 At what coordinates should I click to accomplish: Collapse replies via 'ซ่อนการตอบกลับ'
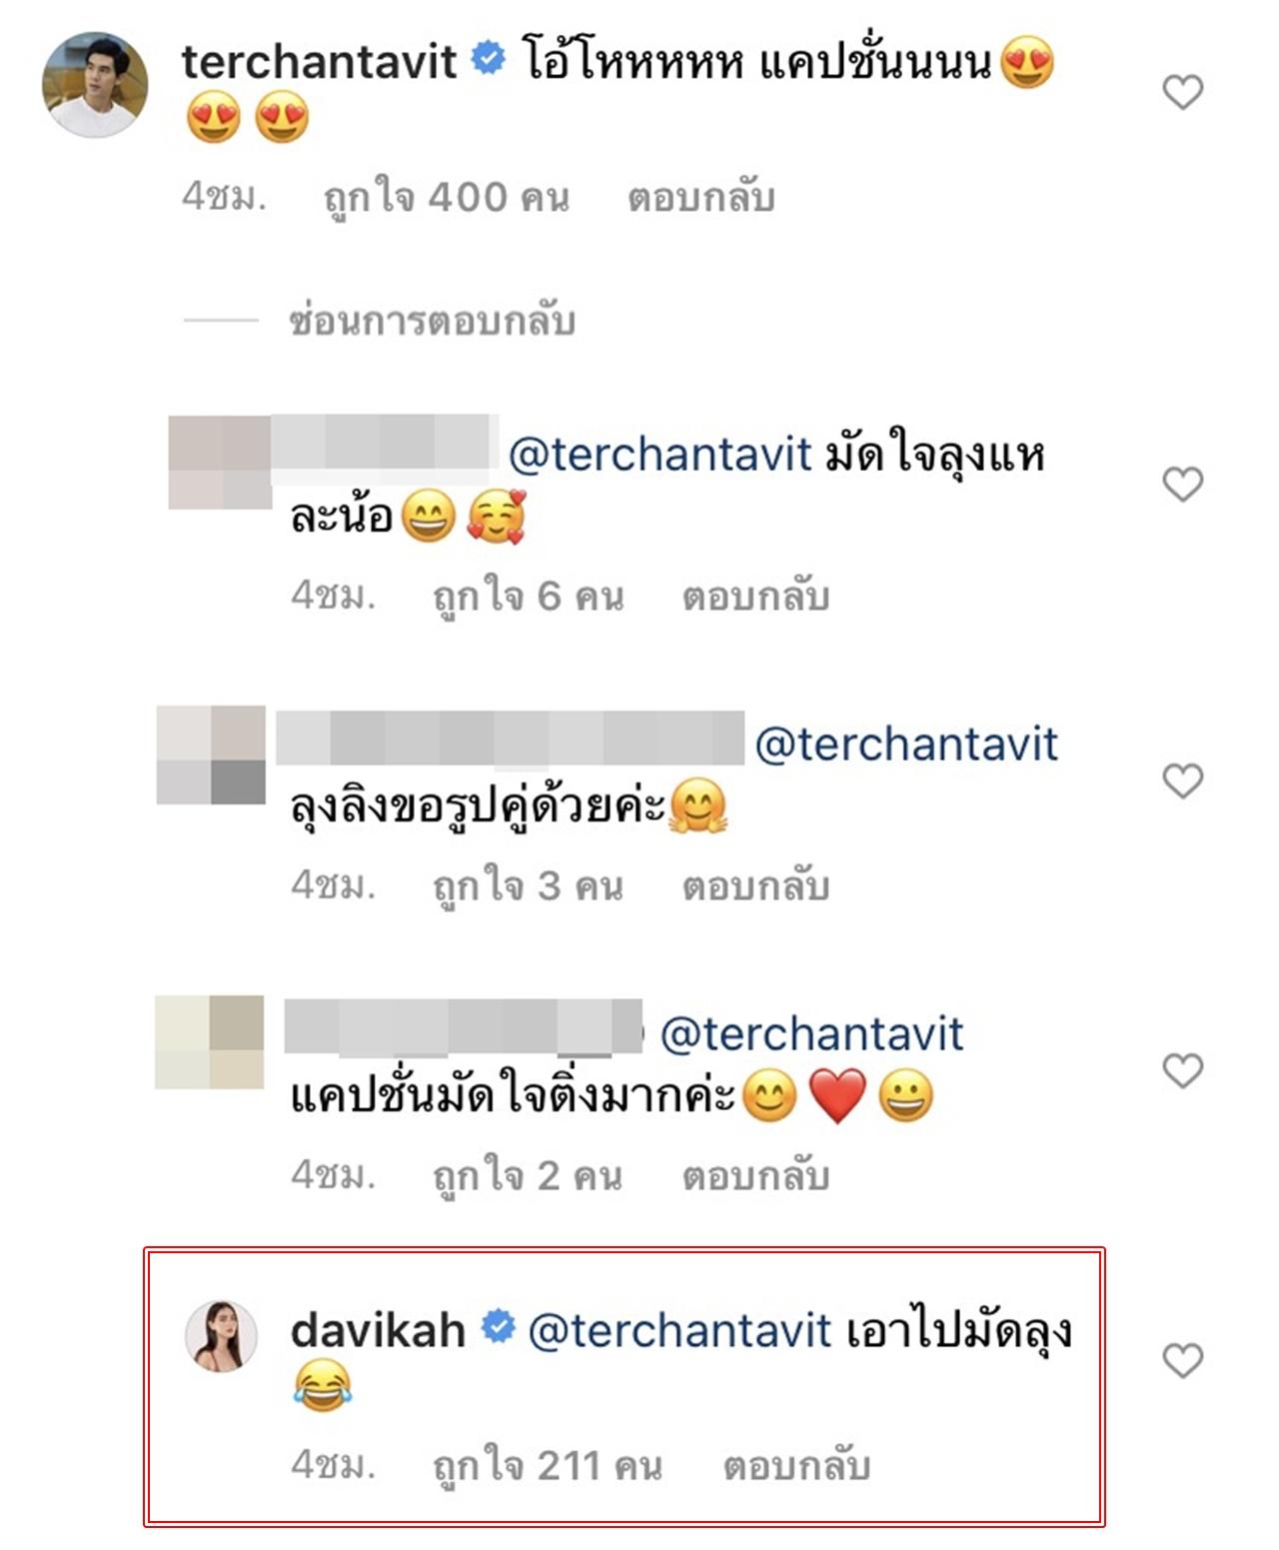click(432, 322)
